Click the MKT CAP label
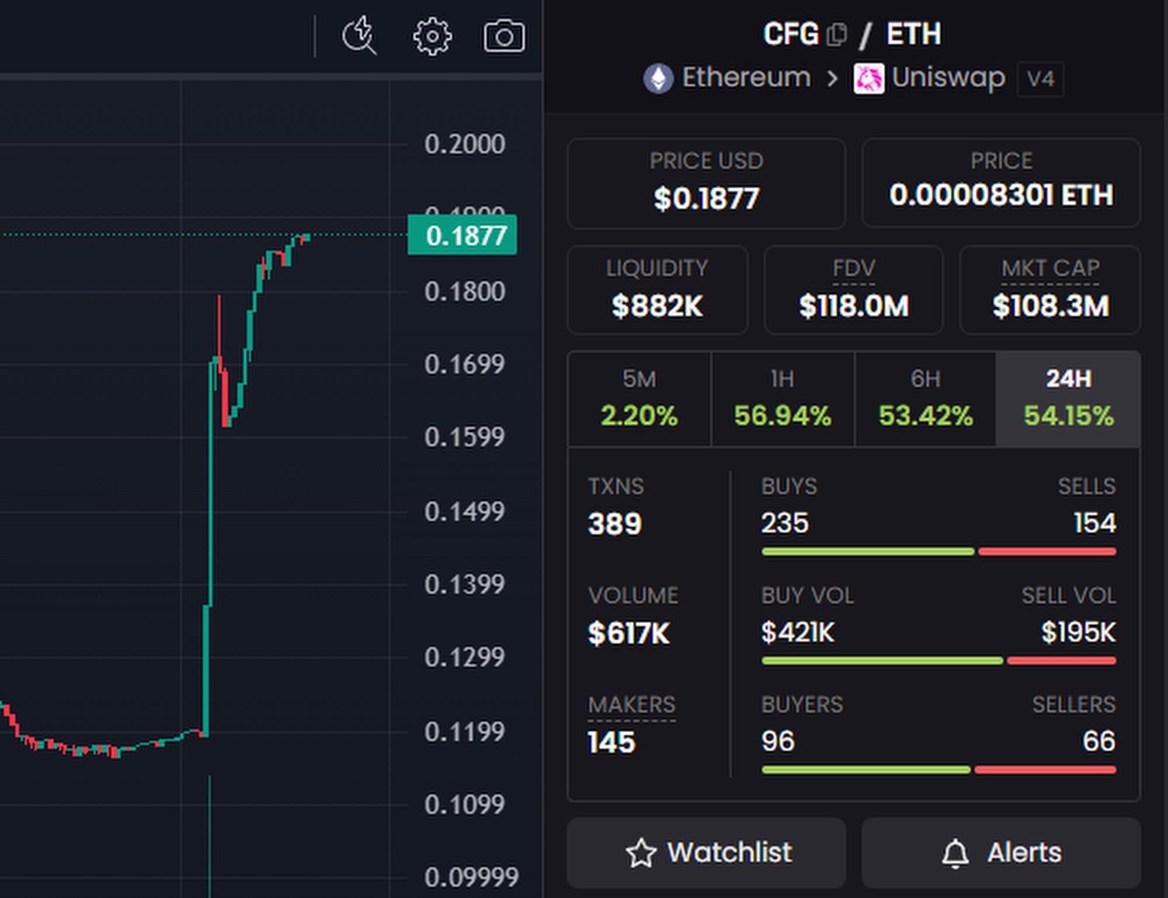Image resolution: width=1168 pixels, height=898 pixels. (x=1050, y=269)
